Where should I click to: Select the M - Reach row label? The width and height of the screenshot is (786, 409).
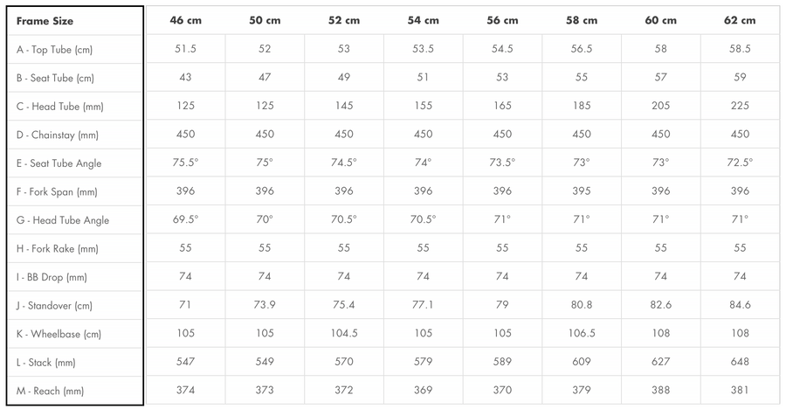[x=49, y=391]
